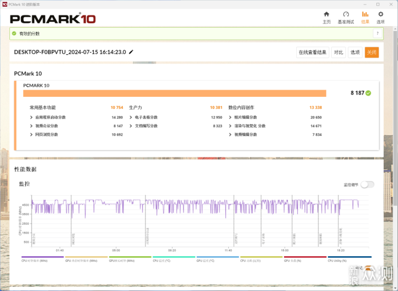Open the ? help button in score banner

click(378, 34)
